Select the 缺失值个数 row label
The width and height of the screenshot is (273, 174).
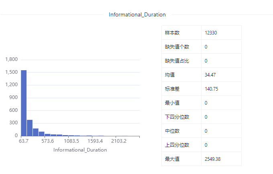click(177, 47)
